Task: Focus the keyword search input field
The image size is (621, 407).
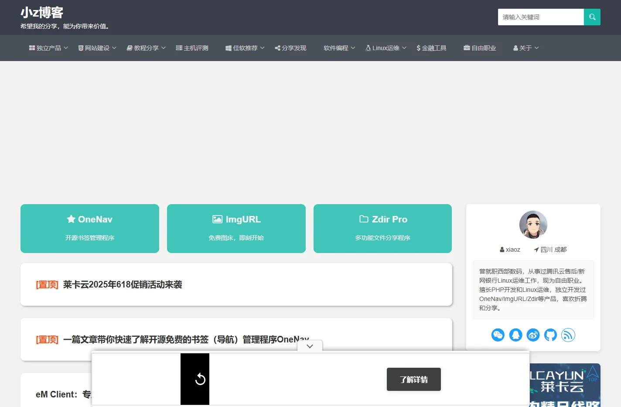Action: click(x=541, y=17)
